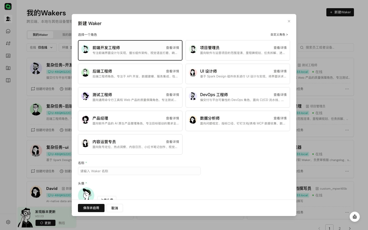Click 测试工程师 avatar icon
The image size is (368, 230).
(x=85, y=96)
